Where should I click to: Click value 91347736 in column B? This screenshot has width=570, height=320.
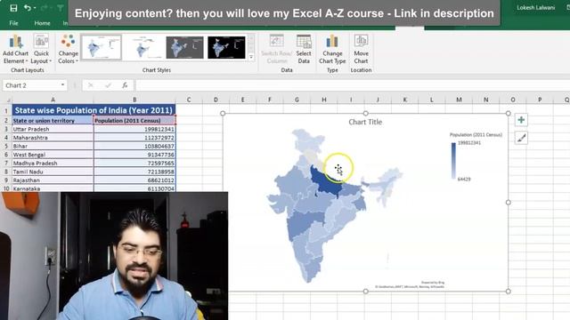pos(134,155)
